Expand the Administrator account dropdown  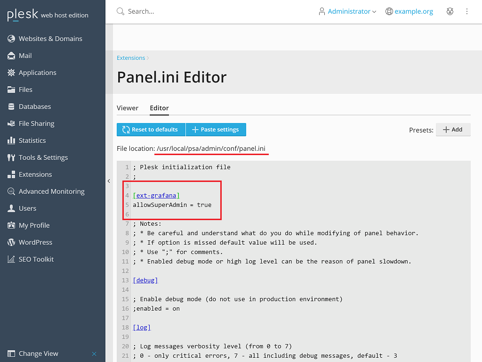(x=347, y=11)
